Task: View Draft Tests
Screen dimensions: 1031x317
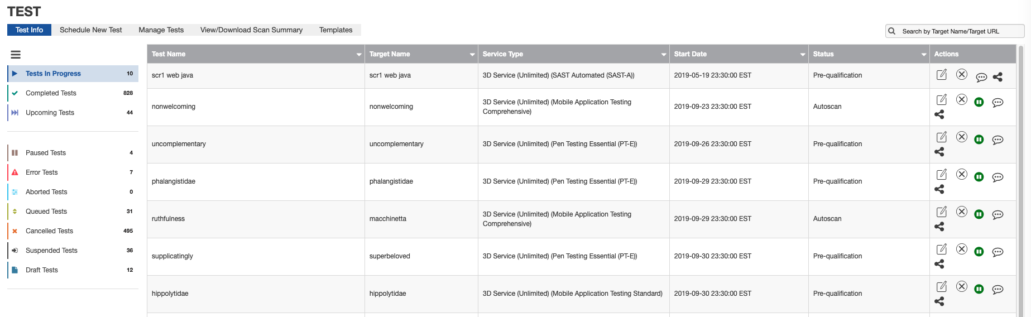Action: pos(73,270)
